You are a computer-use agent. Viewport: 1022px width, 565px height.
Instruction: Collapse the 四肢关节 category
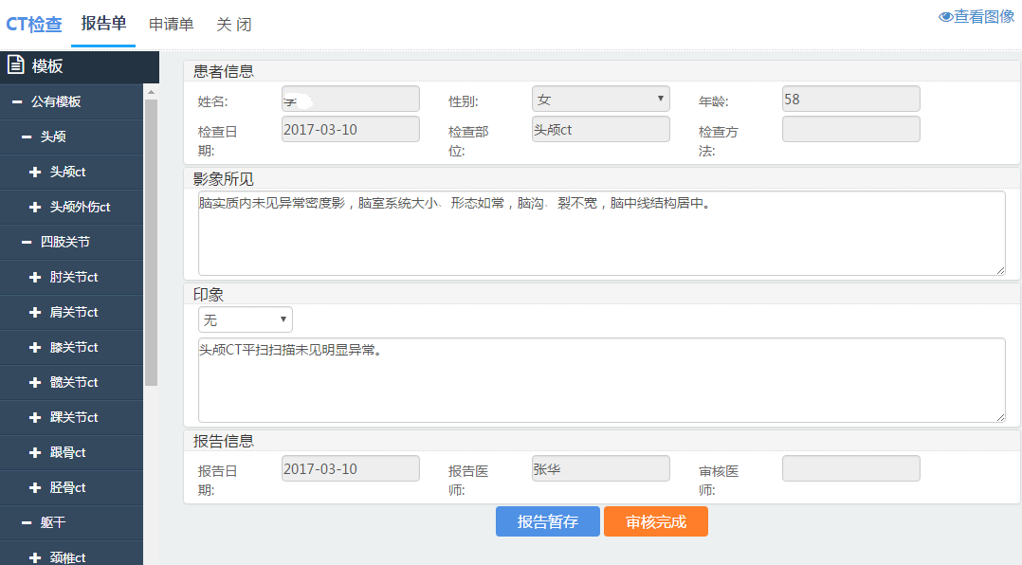point(26,243)
